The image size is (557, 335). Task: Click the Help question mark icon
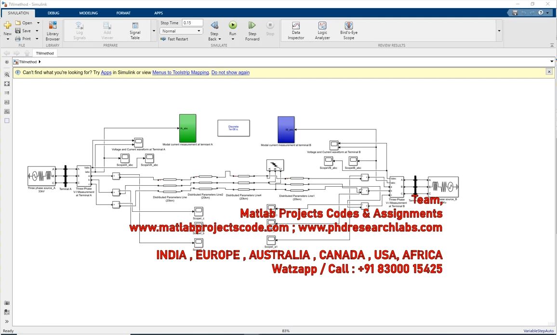[x=541, y=13]
